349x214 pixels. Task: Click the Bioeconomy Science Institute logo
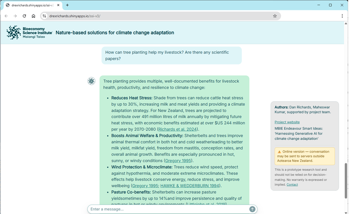point(29,32)
